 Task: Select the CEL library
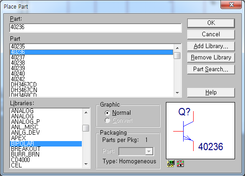[46, 166]
